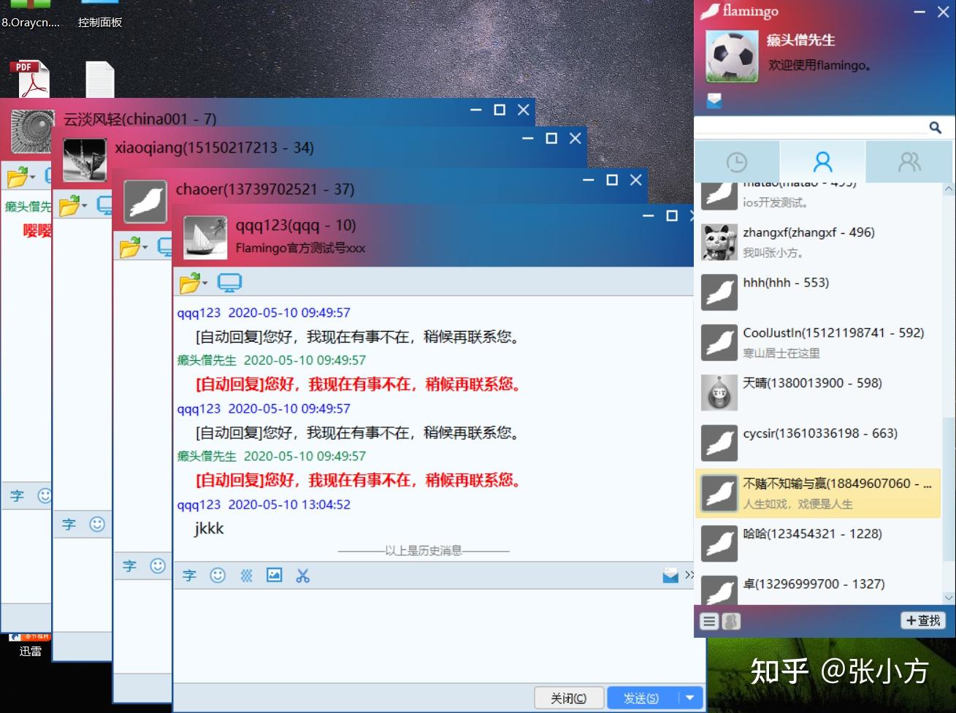Image resolution: width=956 pixels, height=713 pixels.
Task: Open the flamingo main menu icon
Action: coord(709,621)
